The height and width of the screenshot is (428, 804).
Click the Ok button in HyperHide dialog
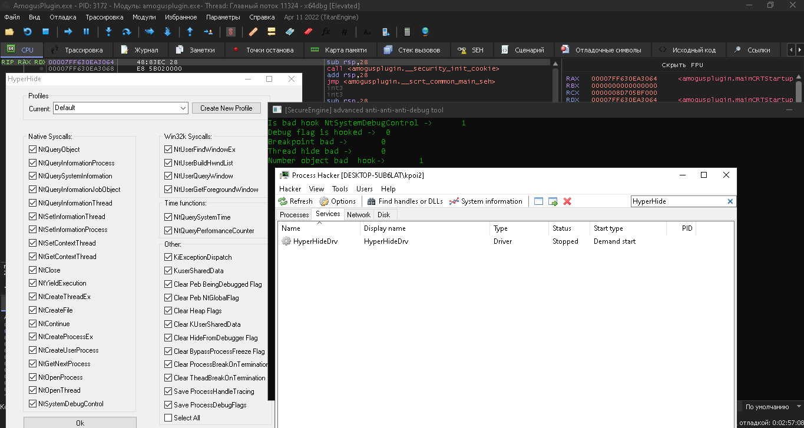[80, 423]
